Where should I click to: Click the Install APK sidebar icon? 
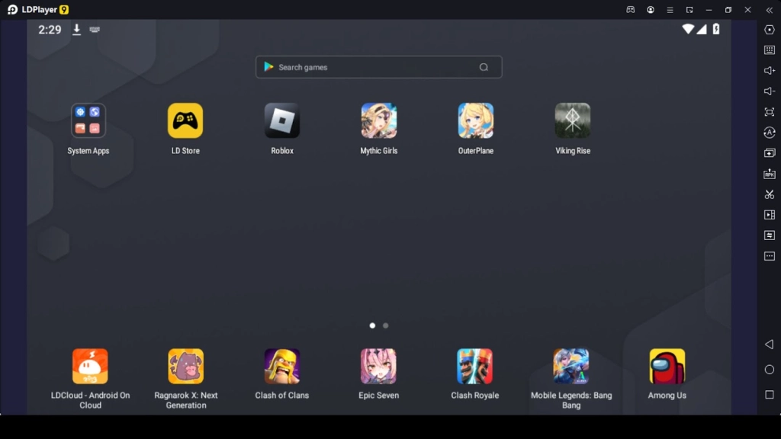(770, 174)
